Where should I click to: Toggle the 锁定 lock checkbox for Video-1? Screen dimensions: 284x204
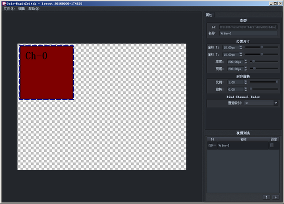(x=272, y=145)
